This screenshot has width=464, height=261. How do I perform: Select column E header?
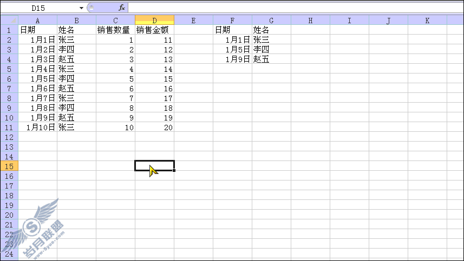pos(193,21)
